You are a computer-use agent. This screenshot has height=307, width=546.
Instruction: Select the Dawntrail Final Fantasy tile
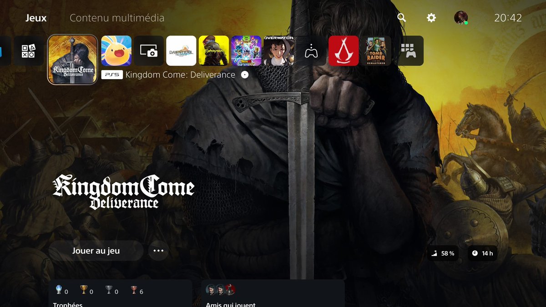182,51
